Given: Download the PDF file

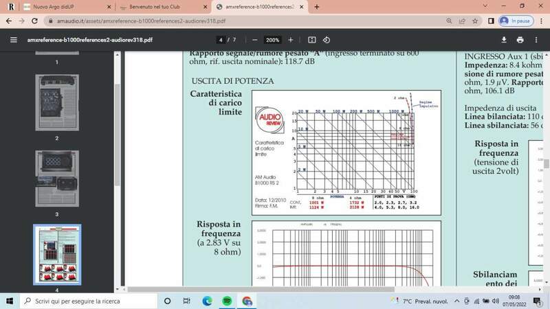Looking at the screenshot, I should tap(504, 40).
